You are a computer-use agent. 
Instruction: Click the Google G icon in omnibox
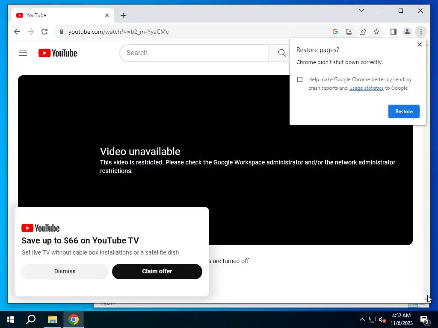(335, 32)
